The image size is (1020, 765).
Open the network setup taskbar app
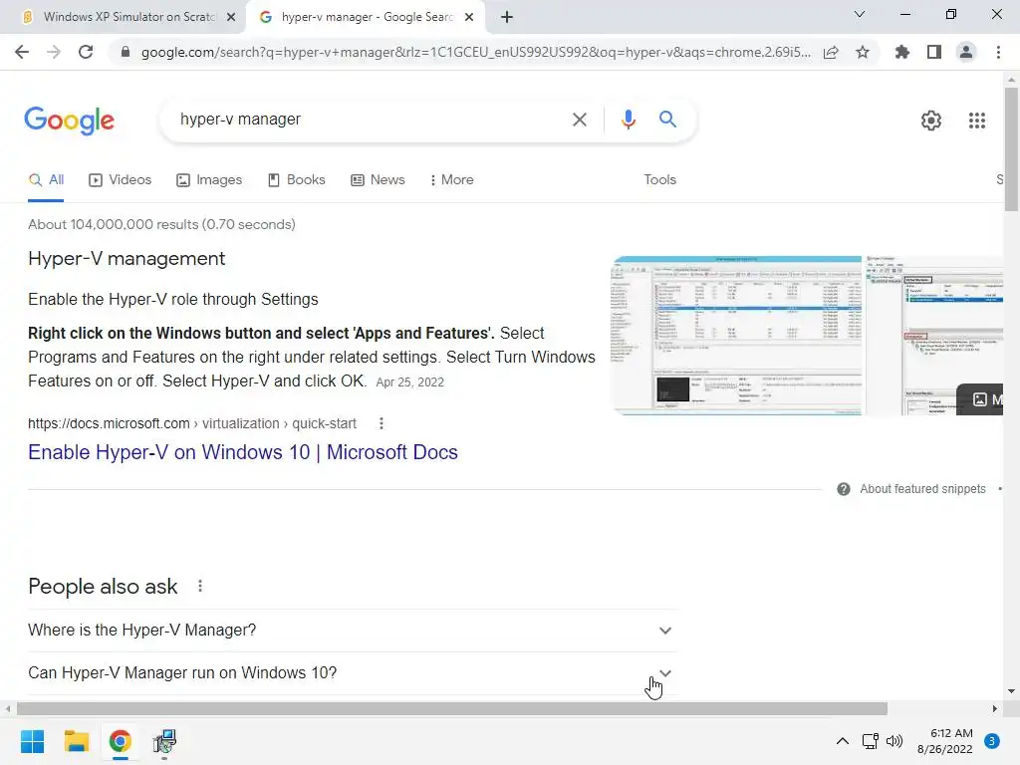[164, 741]
